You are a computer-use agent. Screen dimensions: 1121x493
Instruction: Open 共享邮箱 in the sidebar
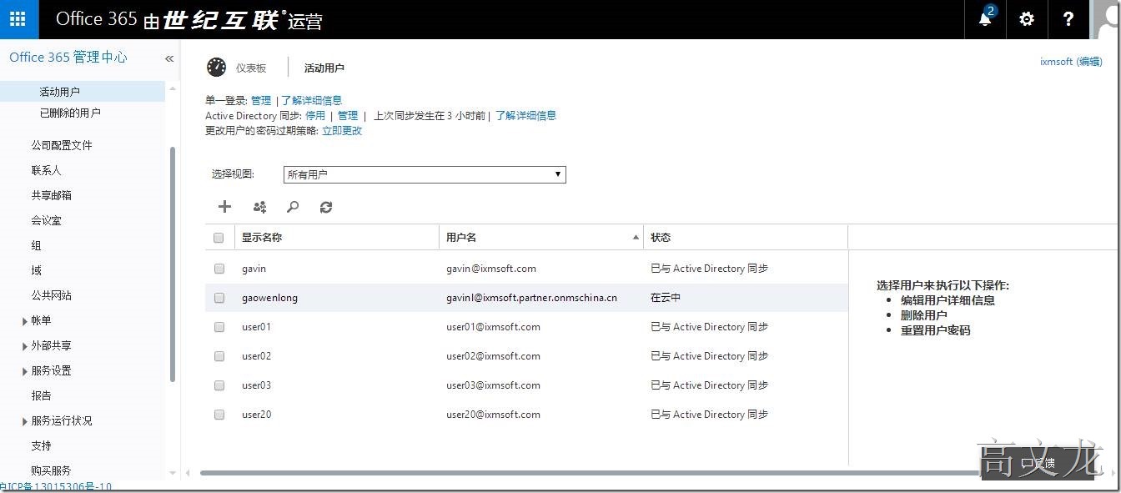click(52, 195)
